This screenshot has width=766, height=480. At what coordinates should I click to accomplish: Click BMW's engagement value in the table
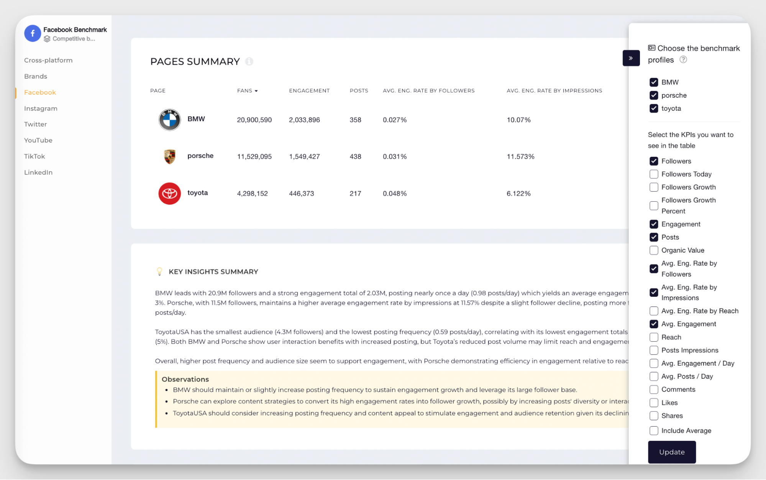coord(304,120)
